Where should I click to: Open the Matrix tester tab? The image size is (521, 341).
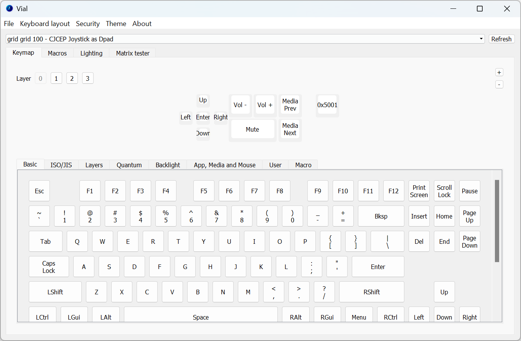click(133, 53)
